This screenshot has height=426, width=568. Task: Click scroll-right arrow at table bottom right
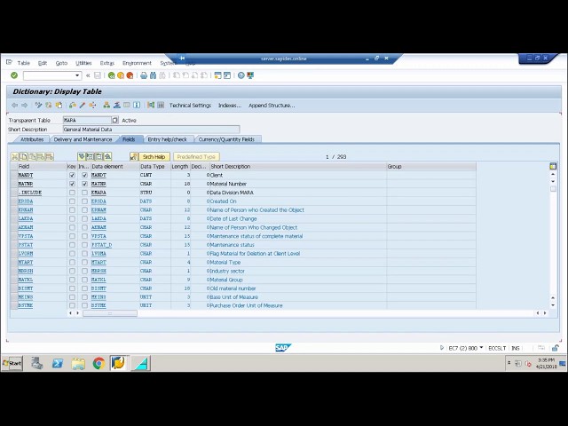click(x=545, y=313)
